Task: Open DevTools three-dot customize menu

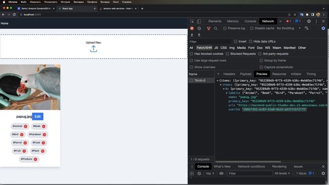Action: pos(316,21)
